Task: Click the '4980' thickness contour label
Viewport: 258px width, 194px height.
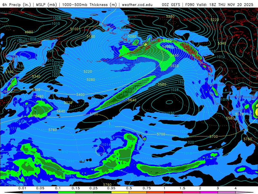Action: click(29, 32)
